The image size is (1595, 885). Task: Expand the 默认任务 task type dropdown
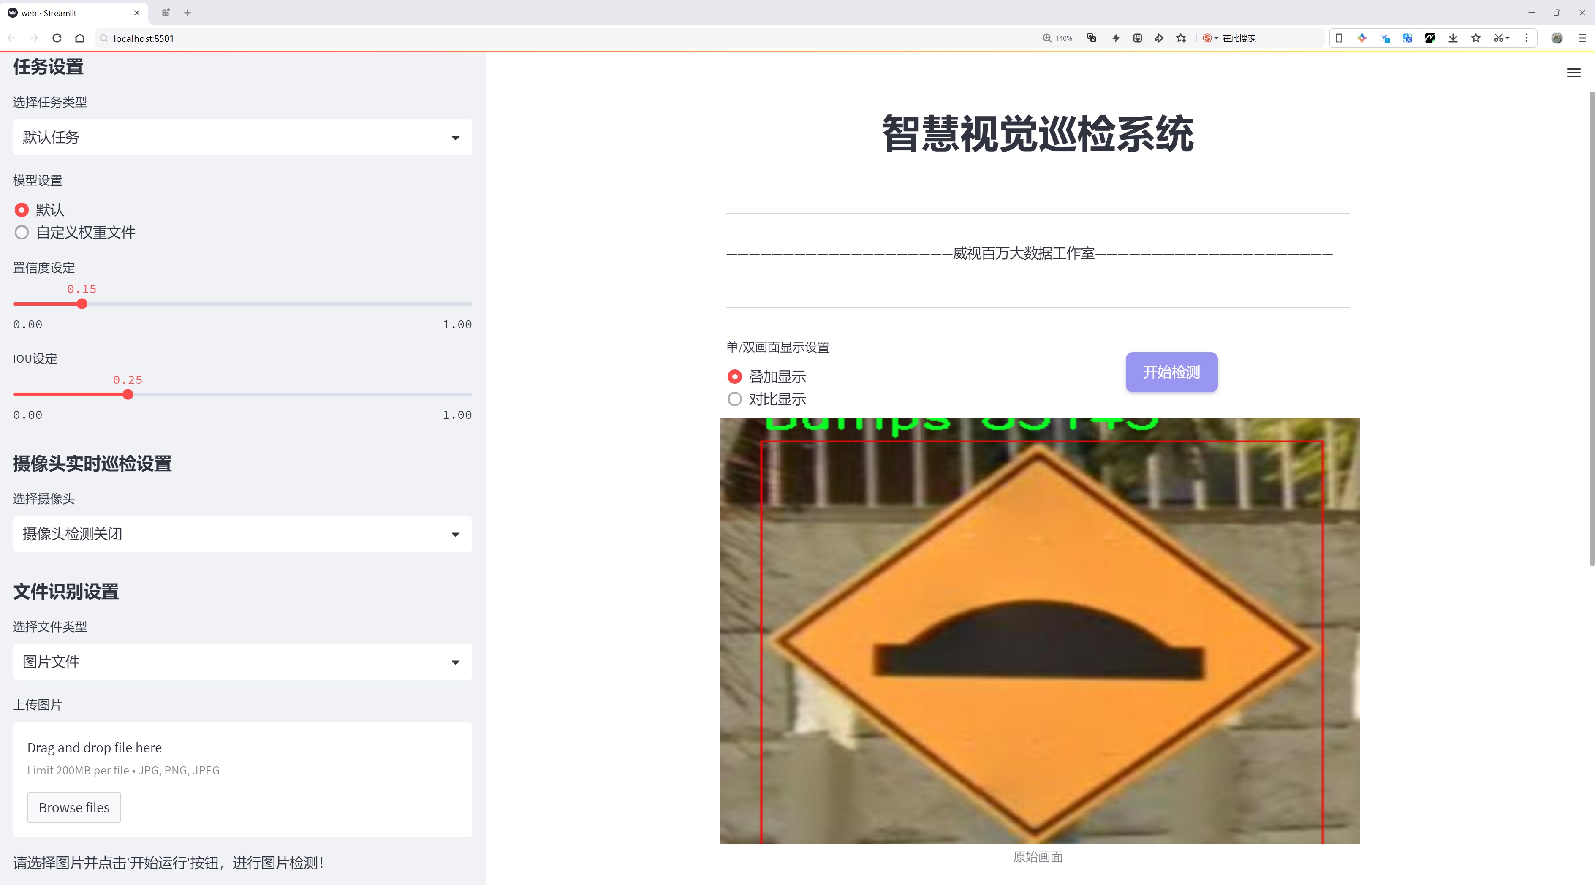click(242, 137)
